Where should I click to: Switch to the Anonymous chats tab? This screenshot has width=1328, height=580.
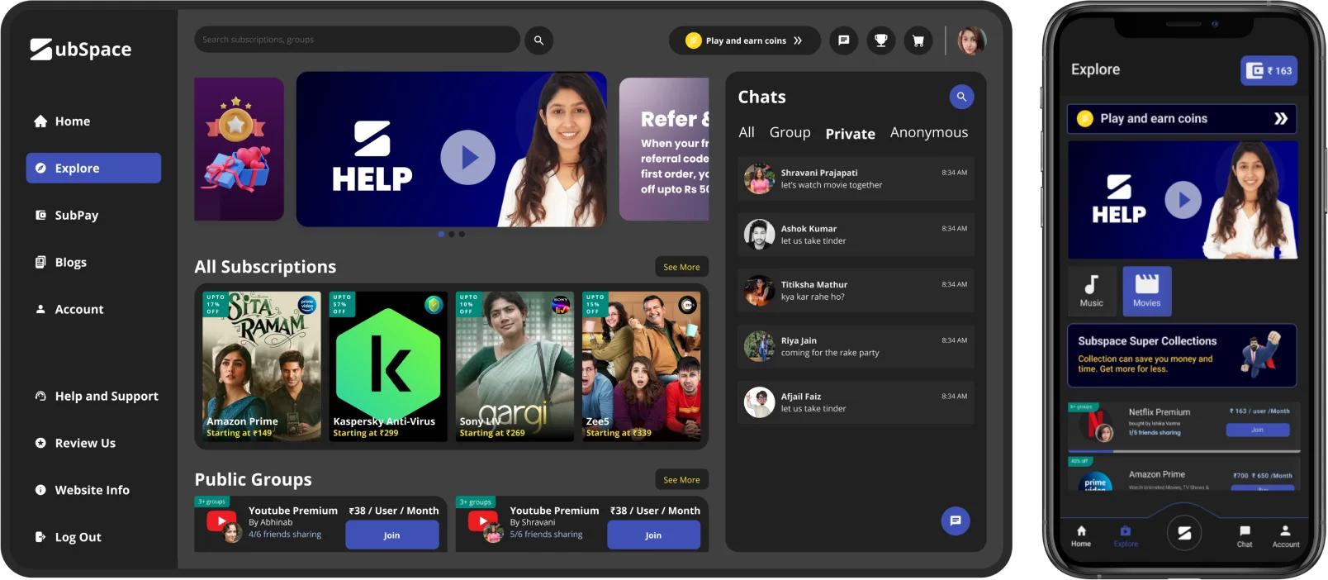coord(928,132)
